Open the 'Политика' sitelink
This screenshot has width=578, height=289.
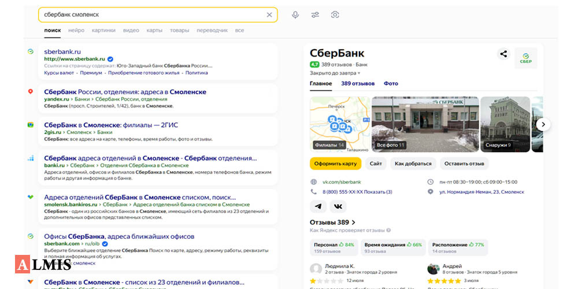(x=197, y=73)
